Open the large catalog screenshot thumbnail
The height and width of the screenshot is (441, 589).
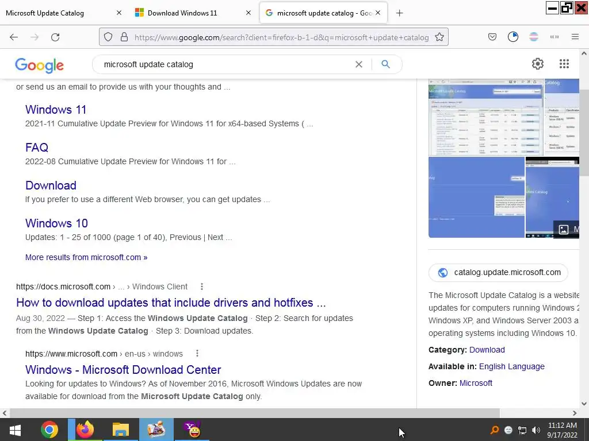pyautogui.click(x=485, y=117)
